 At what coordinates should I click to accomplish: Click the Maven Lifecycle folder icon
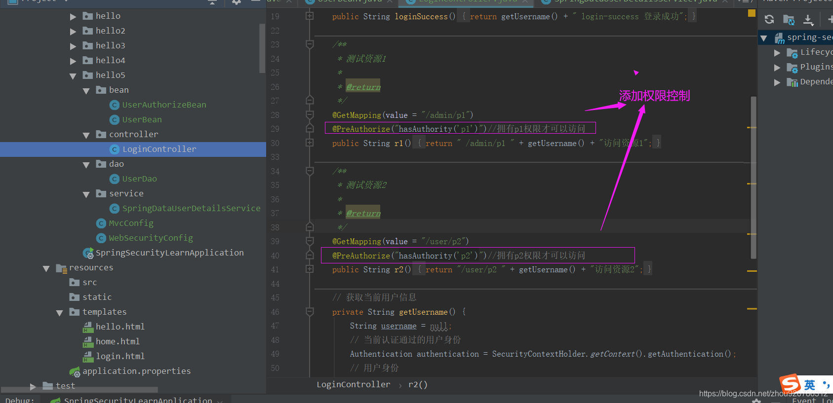point(792,53)
